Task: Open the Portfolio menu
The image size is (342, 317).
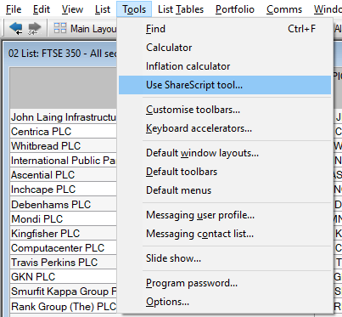Action: click(235, 9)
